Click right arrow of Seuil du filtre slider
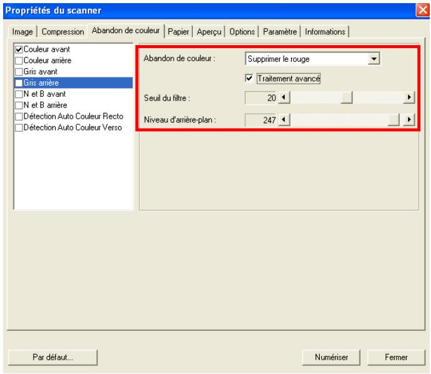This screenshot has width=431, height=374. pos(409,98)
